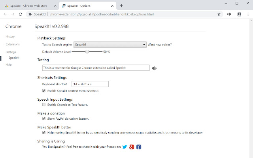
Task: Share SpeakIt on Google Plus
Action: pyautogui.click(x=132, y=147)
